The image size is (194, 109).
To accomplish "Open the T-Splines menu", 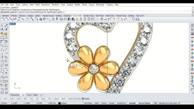I will coord(109,5).
